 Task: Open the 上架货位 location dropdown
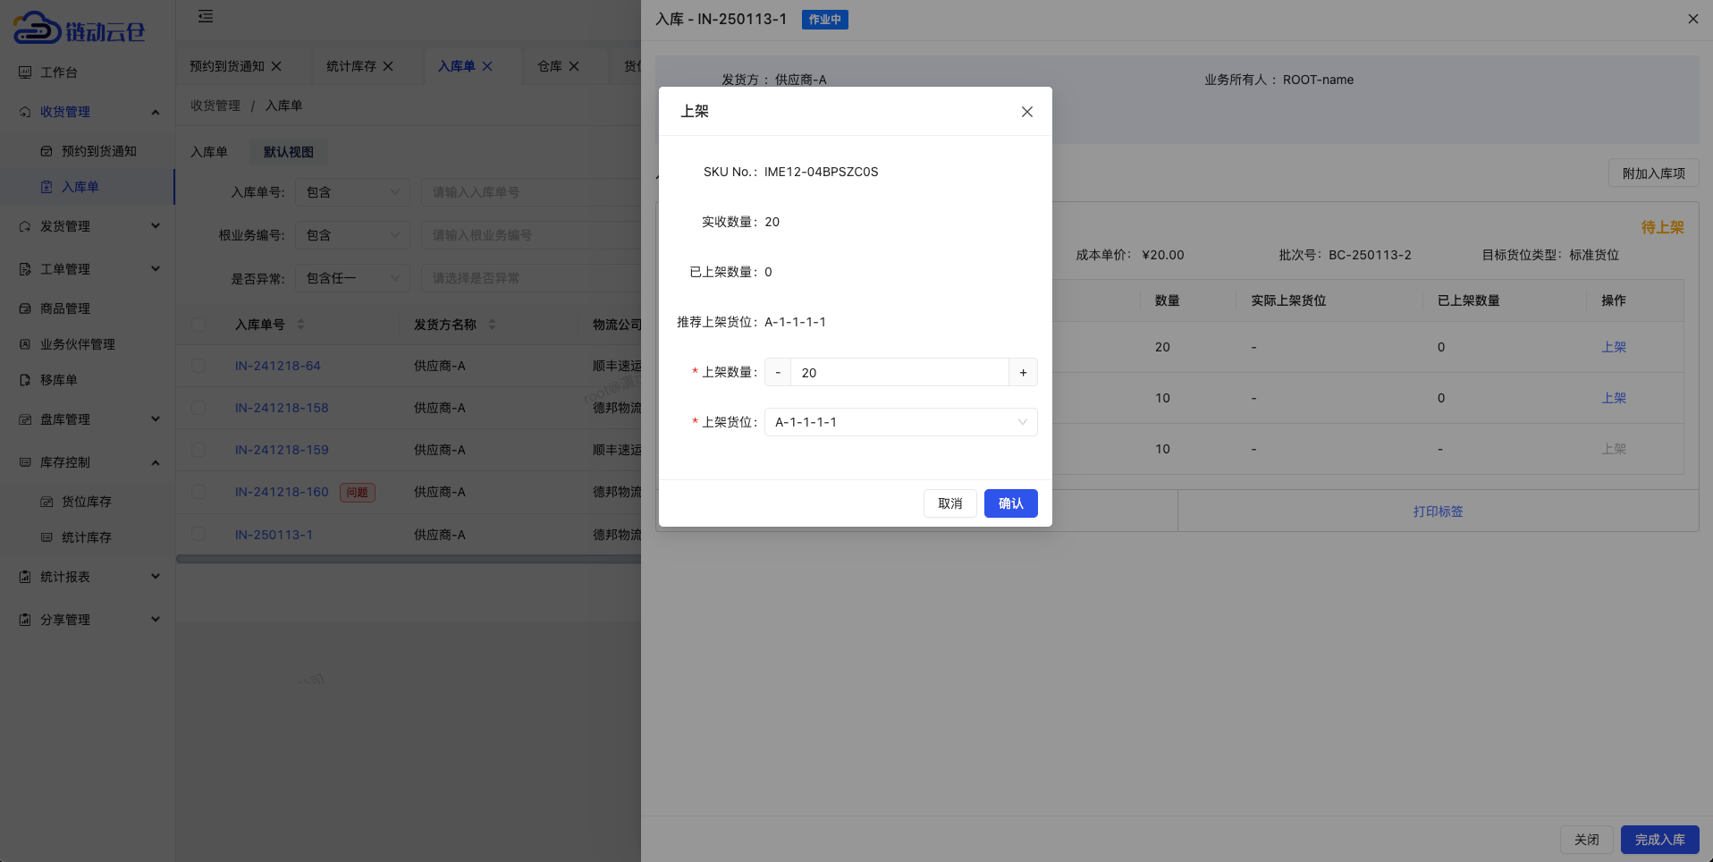coord(900,422)
